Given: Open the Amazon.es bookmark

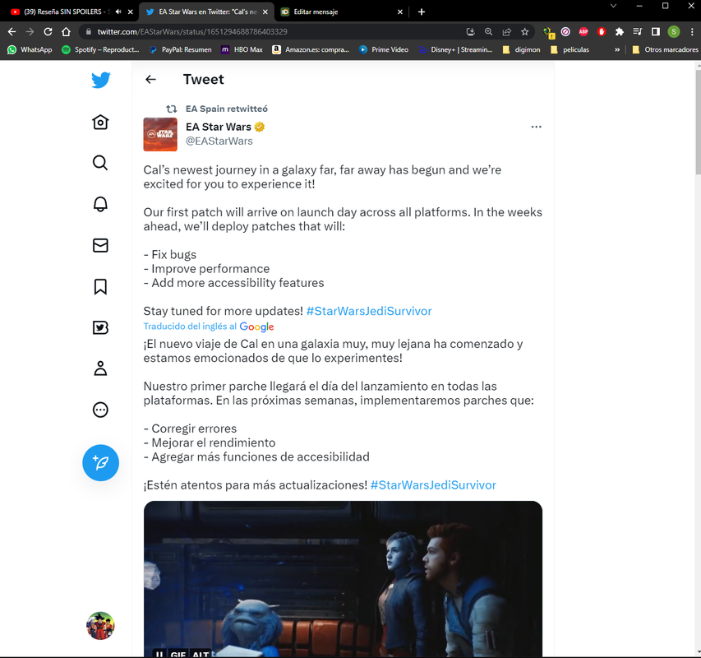Looking at the screenshot, I should (311, 49).
